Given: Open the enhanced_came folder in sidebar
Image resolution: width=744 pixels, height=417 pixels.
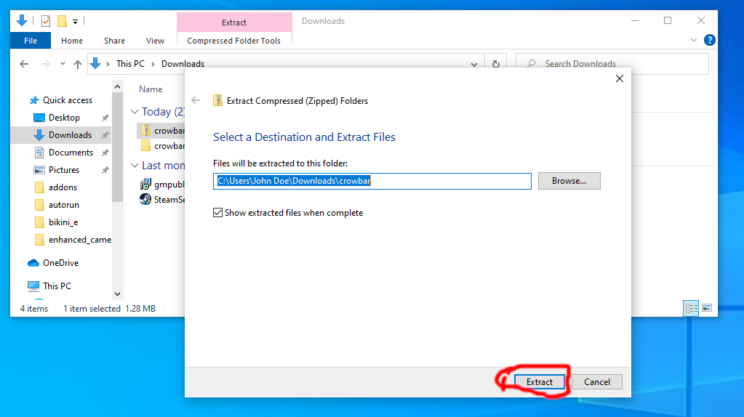Looking at the screenshot, I should (x=80, y=240).
